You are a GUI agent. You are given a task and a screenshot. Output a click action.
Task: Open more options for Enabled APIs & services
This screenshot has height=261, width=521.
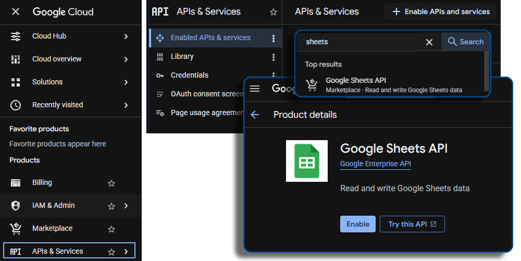click(274, 38)
